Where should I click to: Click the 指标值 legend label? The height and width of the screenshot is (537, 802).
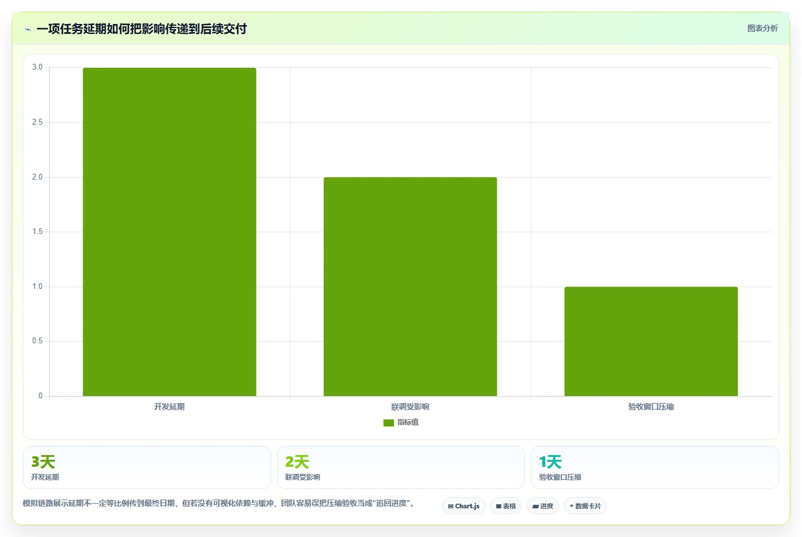tap(408, 422)
